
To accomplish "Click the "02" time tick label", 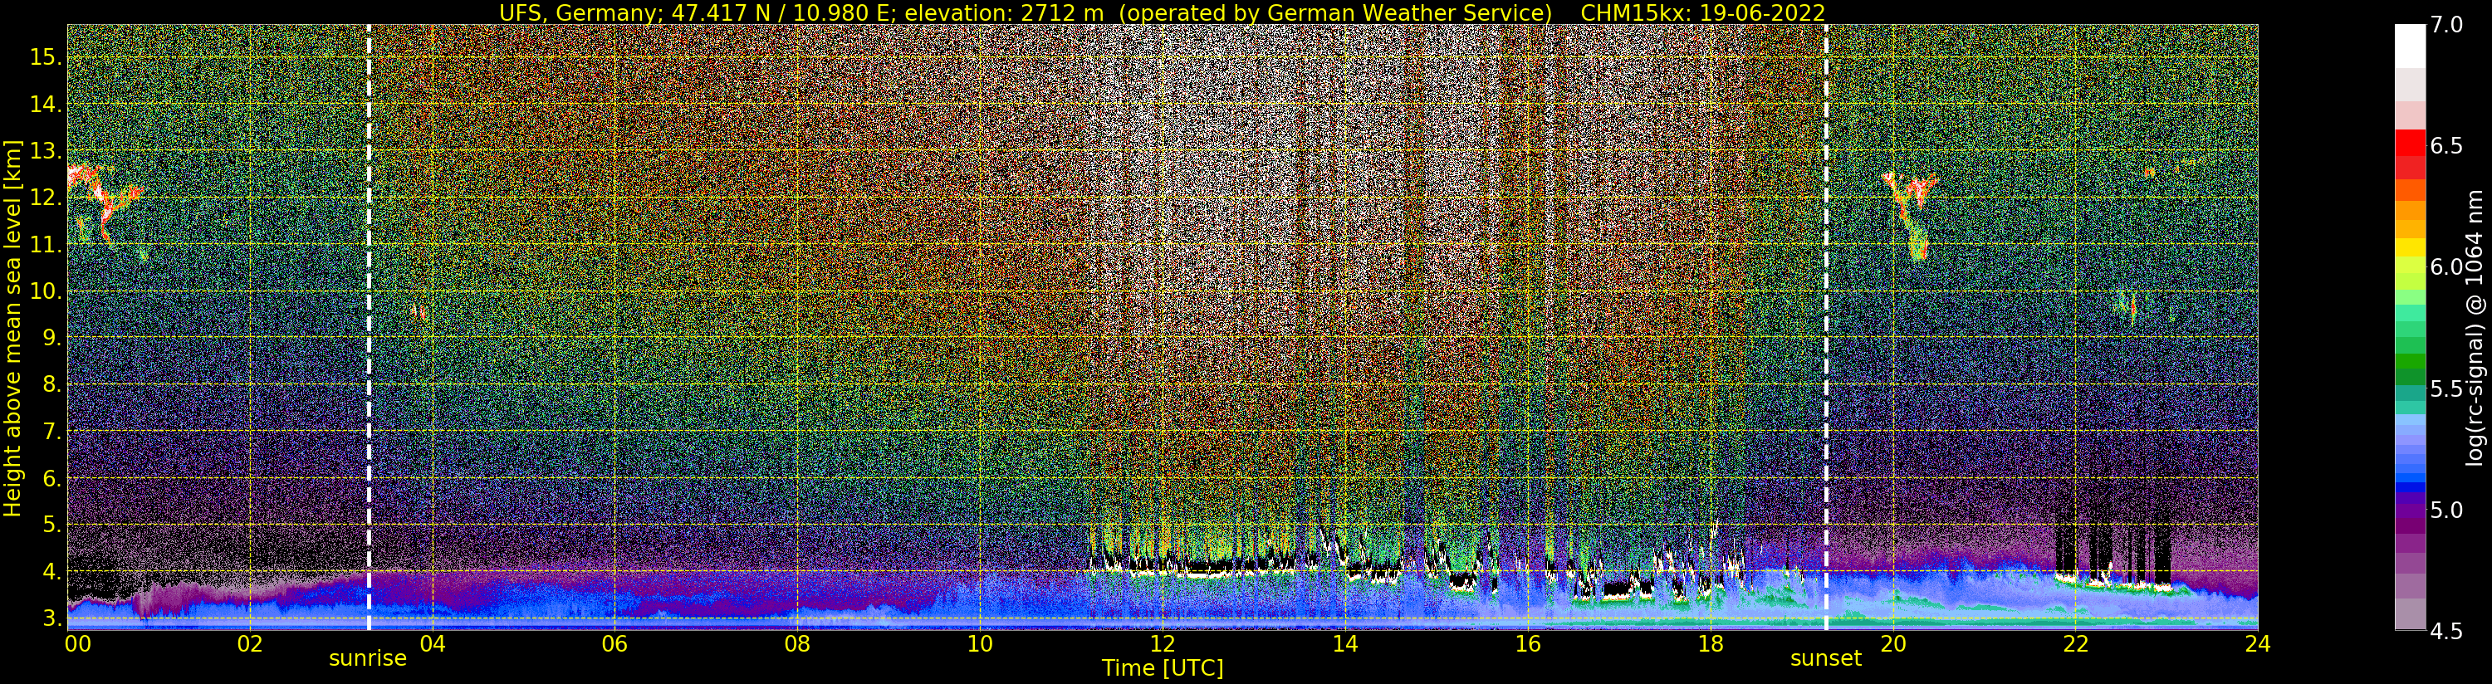I will [250, 643].
